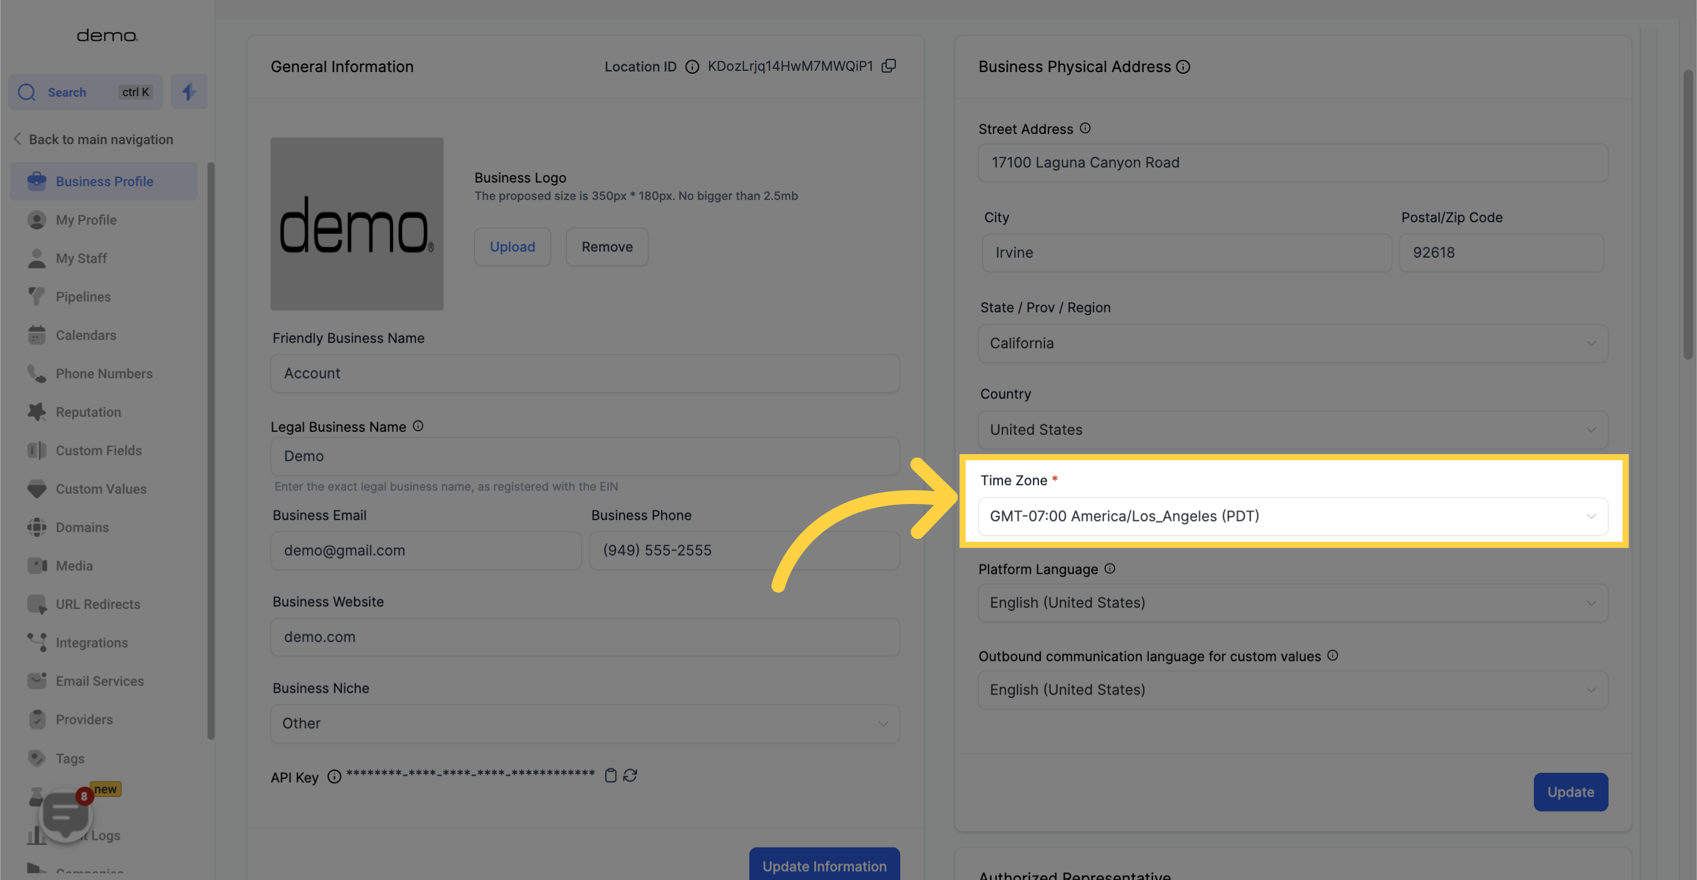
Task: Click Back to main navigation
Action: coord(93,139)
